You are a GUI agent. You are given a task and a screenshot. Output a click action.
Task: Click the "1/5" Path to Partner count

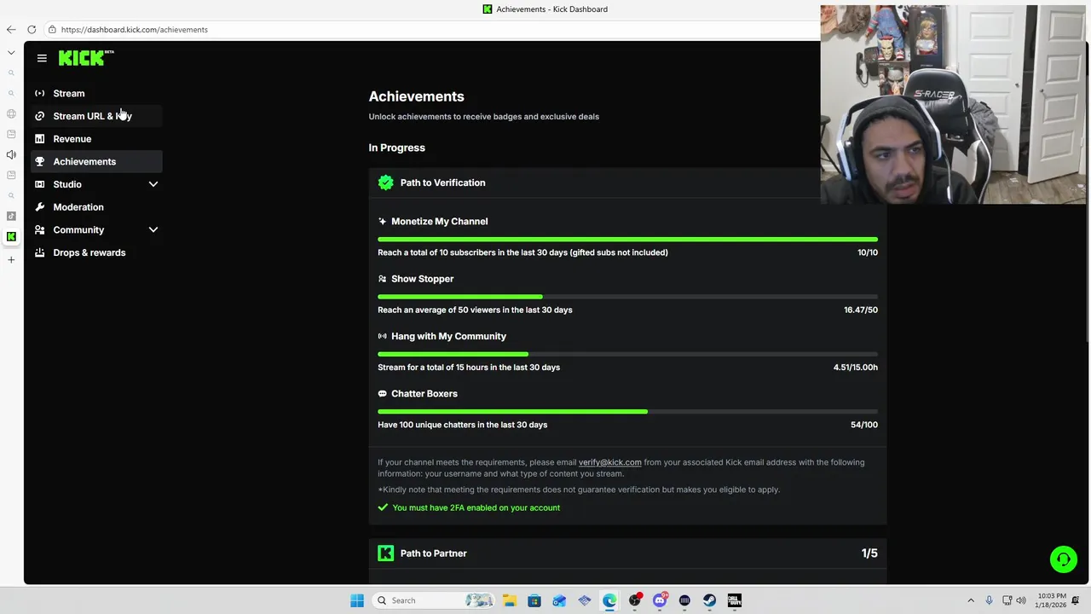(869, 553)
